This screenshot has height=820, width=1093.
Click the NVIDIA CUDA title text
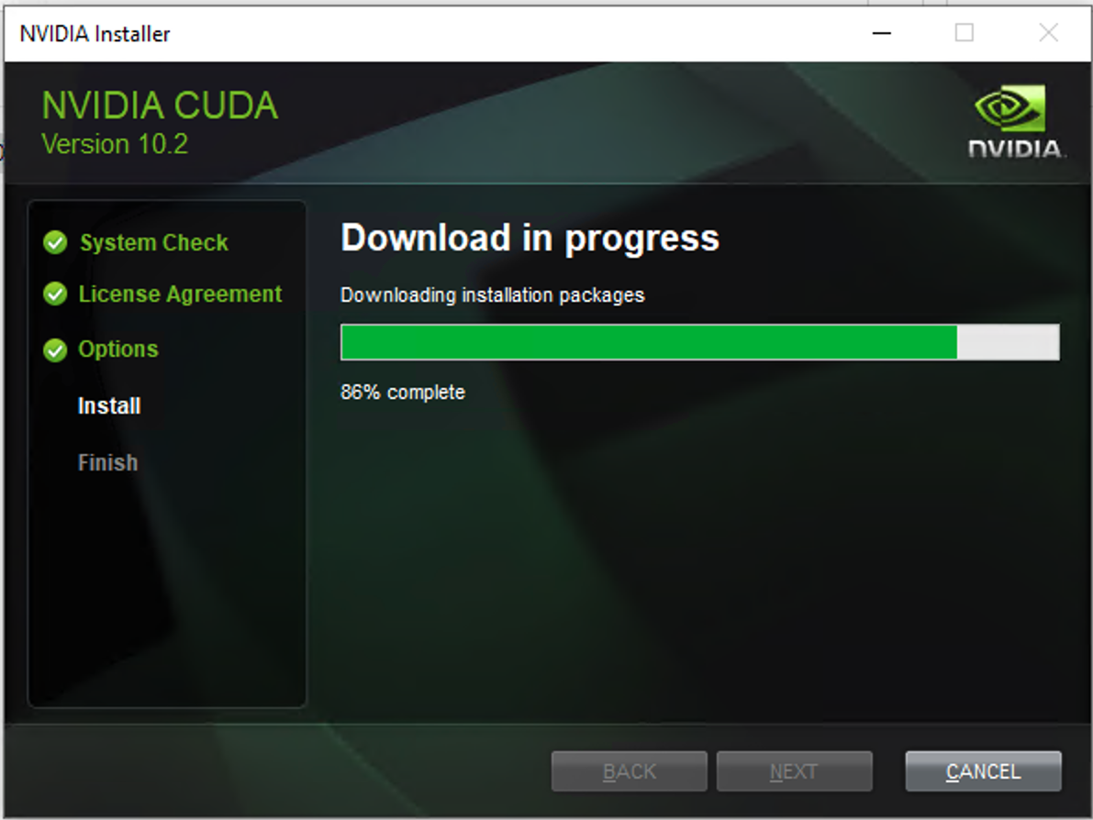160,105
